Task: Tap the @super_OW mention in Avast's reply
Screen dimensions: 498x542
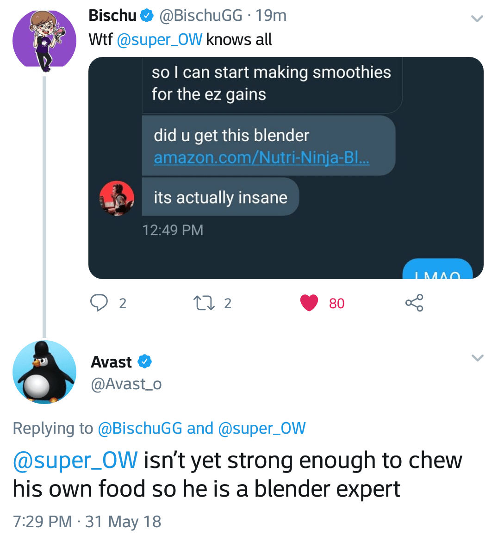Action: pyautogui.click(x=75, y=461)
